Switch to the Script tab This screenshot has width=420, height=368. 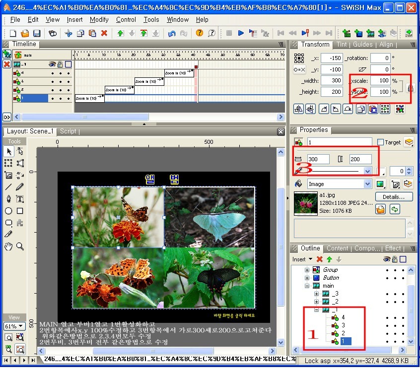pos(68,131)
